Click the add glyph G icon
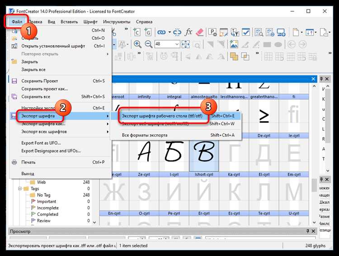The height and width of the screenshot is (256, 339). [148, 32]
